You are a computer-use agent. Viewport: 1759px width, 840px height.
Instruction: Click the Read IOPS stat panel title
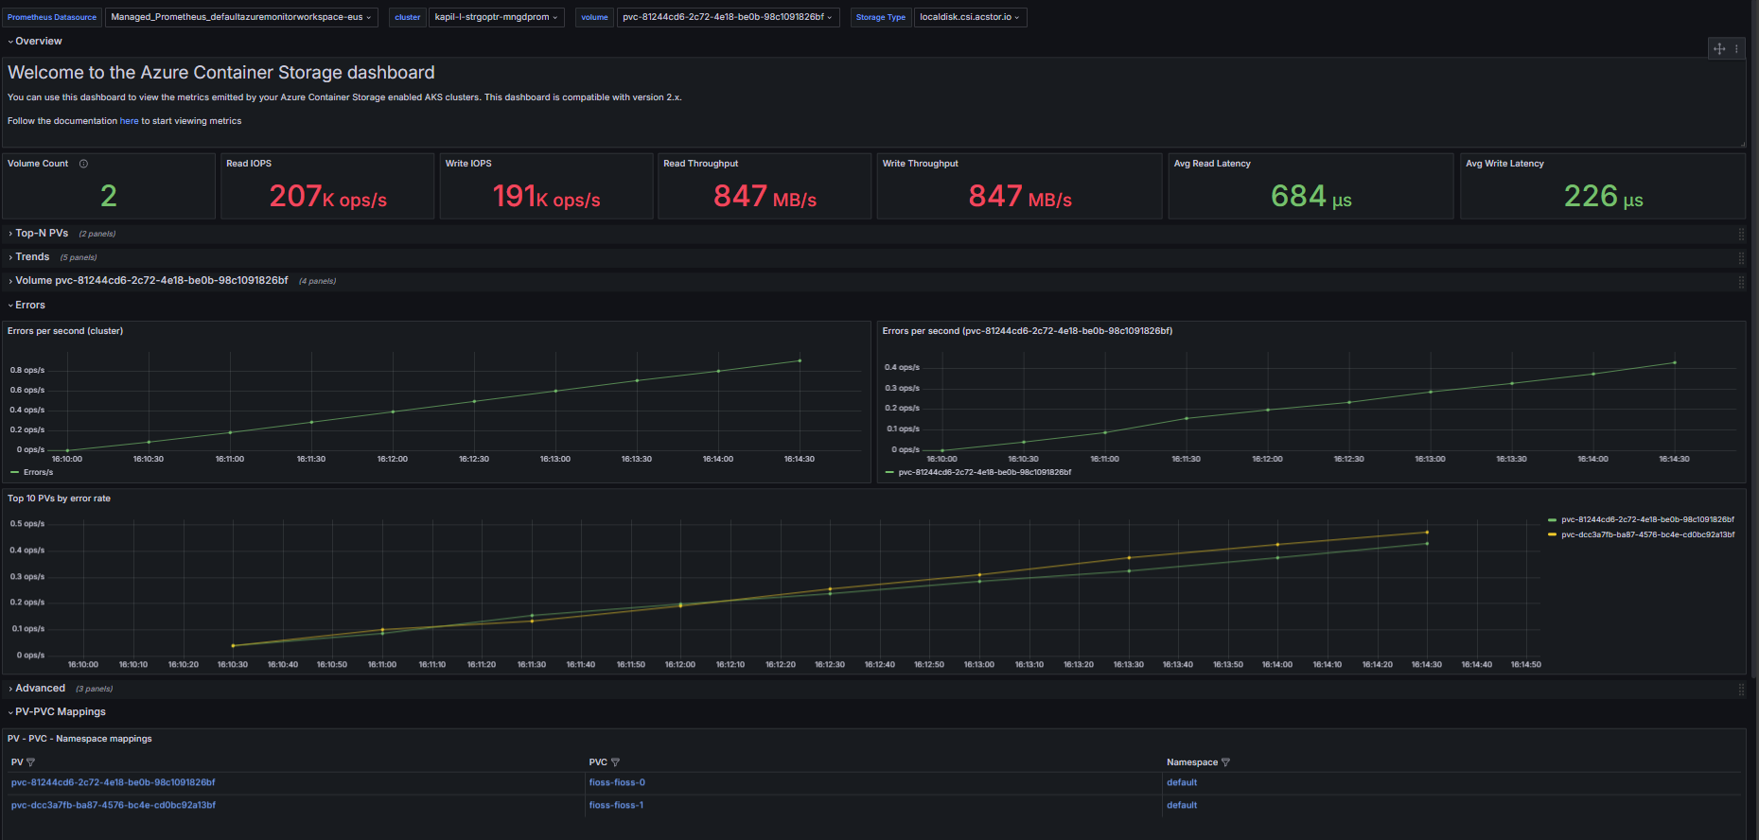249,164
